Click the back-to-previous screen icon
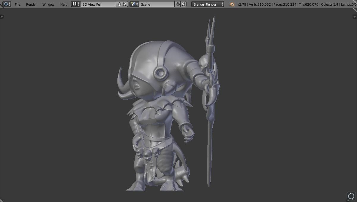Screen dimensions: 357x202 pyautogui.click(x=351, y=196)
